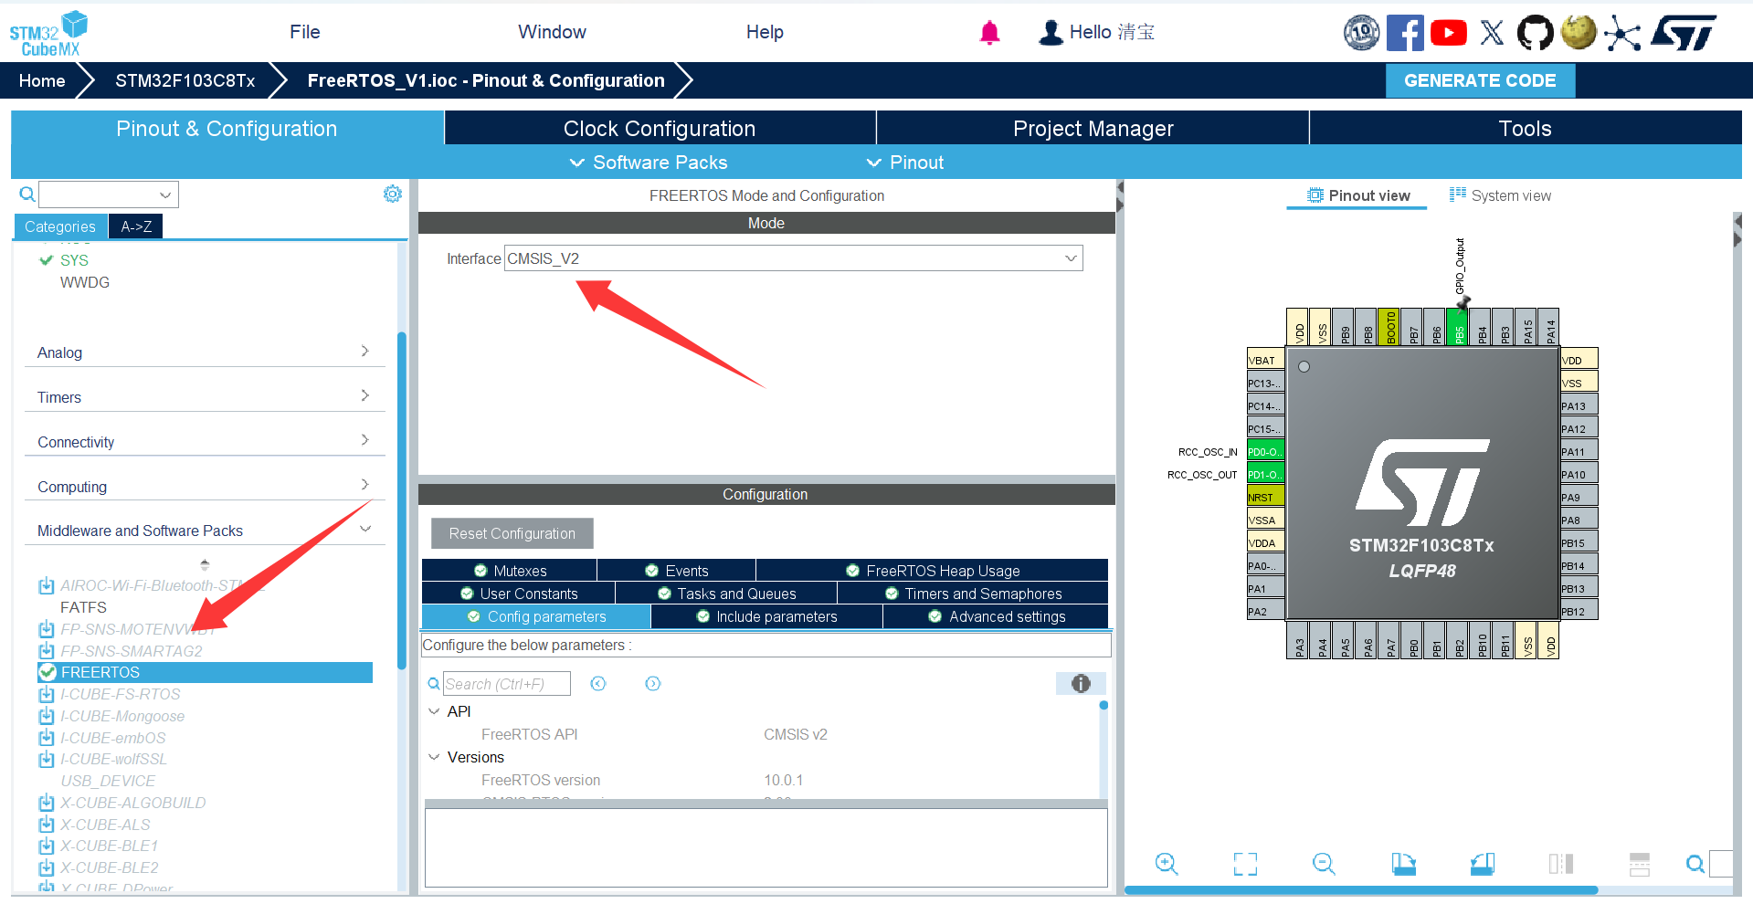Click the horizontal split view icon
Screen dimensions: 1753x904
point(1640,864)
